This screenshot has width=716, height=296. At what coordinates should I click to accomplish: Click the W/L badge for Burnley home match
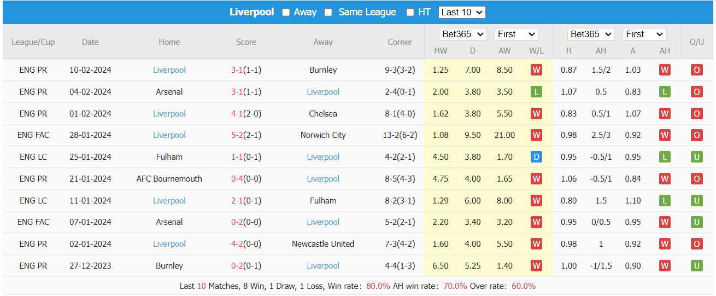(x=536, y=266)
